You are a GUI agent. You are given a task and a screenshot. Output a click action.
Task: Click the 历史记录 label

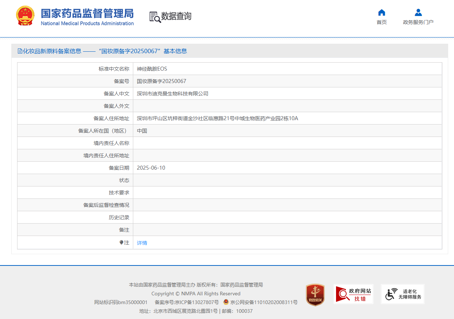point(119,217)
